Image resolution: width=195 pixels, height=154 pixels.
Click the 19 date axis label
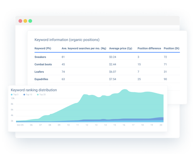152,125
